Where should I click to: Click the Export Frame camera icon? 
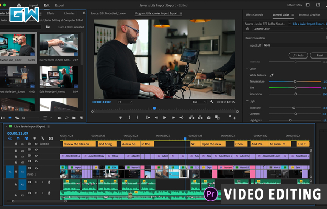point(209,118)
